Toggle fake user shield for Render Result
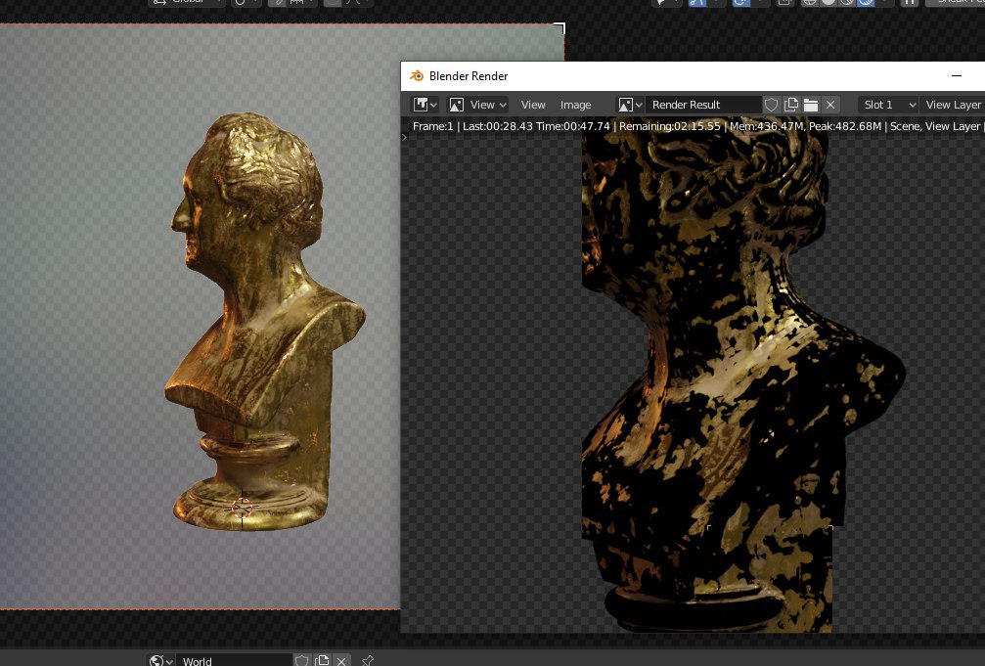The width and height of the screenshot is (985, 666). click(x=772, y=105)
